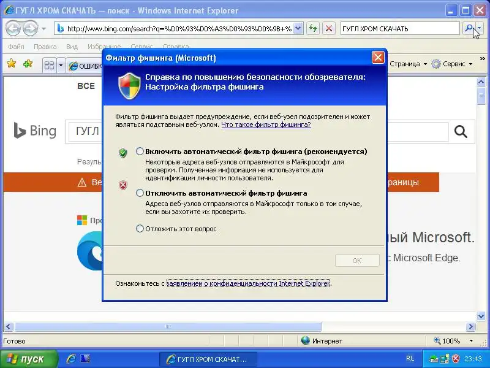Click the toolbar search box with ГУГЛ ХРОМ СКАЧАТЬ
The image size is (490, 368).
401,29
